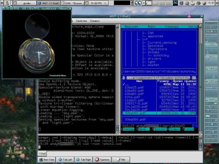Open Справка menu in MGT window
The width and height of the screenshot is (219, 164).
(x=95, y=21)
